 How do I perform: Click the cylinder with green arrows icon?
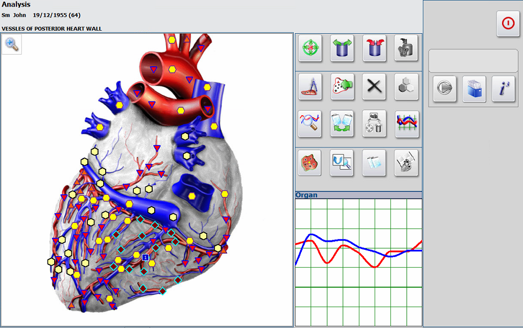[x=342, y=48]
